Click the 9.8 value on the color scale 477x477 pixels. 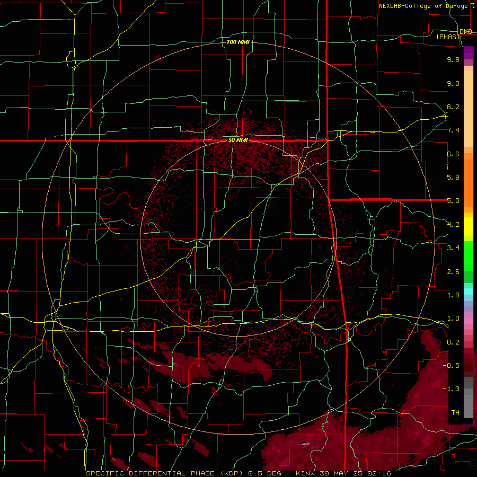(453, 59)
